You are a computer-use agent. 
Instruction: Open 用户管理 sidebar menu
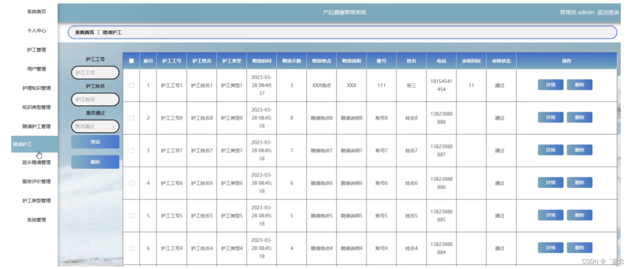coord(36,69)
